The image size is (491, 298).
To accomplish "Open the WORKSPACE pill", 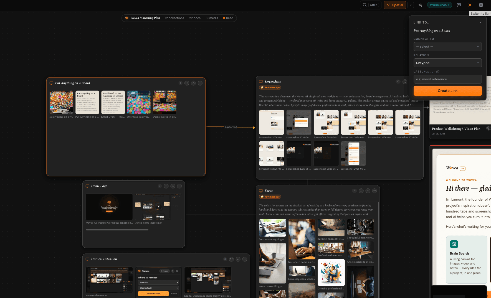I will click(x=440, y=5).
